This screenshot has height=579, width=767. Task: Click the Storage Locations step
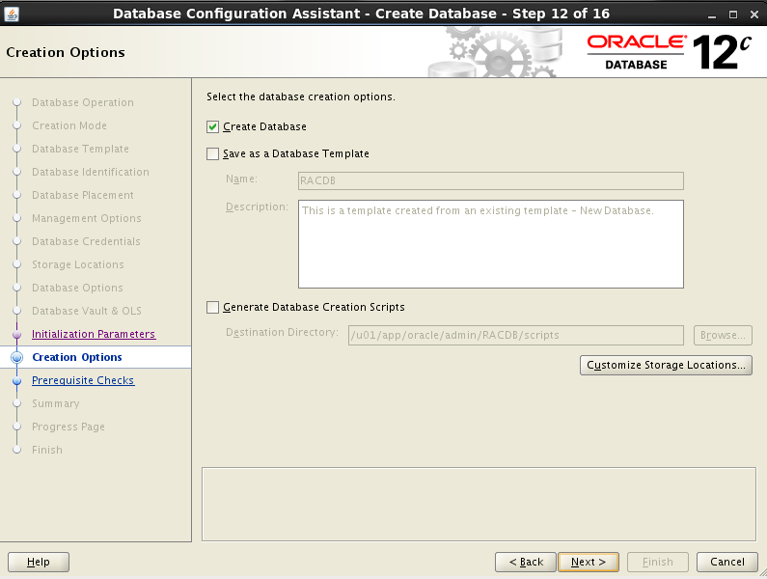[x=78, y=264]
